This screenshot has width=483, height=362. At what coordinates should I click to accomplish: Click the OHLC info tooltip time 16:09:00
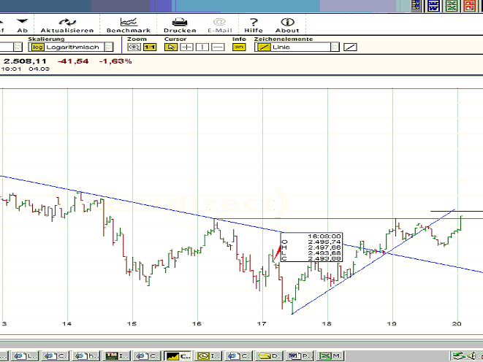pyautogui.click(x=324, y=236)
